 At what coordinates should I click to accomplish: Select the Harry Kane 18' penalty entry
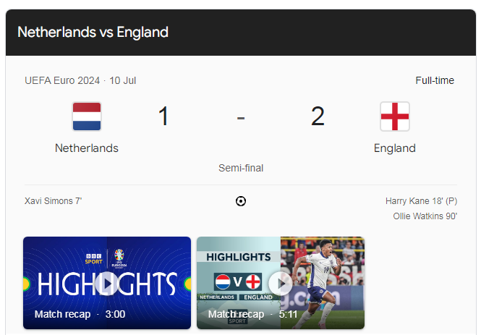tap(421, 201)
